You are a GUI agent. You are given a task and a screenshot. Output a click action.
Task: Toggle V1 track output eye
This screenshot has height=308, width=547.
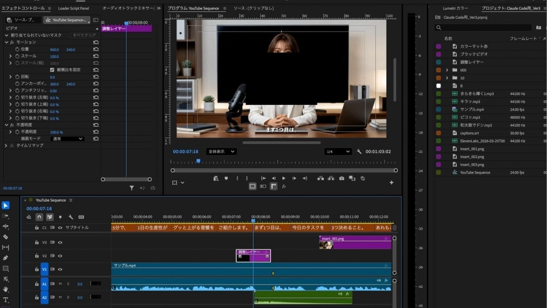(x=60, y=269)
